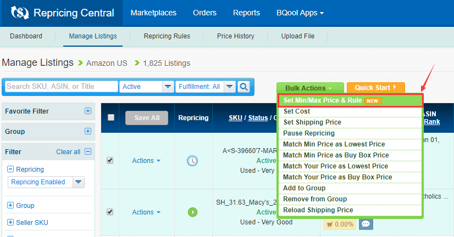This screenshot has width=454, height=237.
Task: Select Set Shipping Price option
Action: coord(350,122)
